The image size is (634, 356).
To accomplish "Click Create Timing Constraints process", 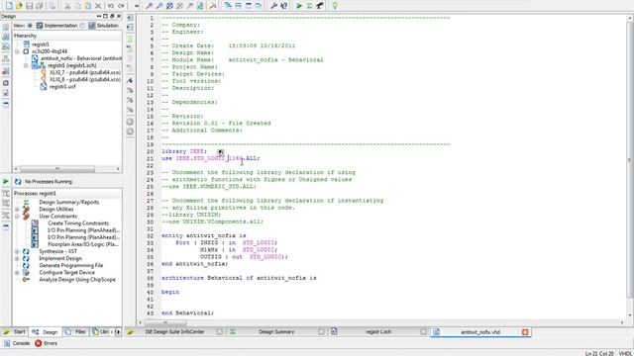I will 78,223.
